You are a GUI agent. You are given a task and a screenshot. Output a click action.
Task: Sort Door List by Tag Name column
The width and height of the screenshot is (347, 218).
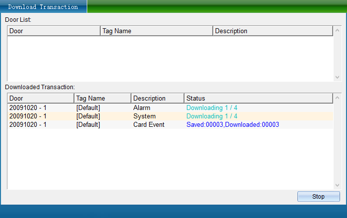point(156,31)
